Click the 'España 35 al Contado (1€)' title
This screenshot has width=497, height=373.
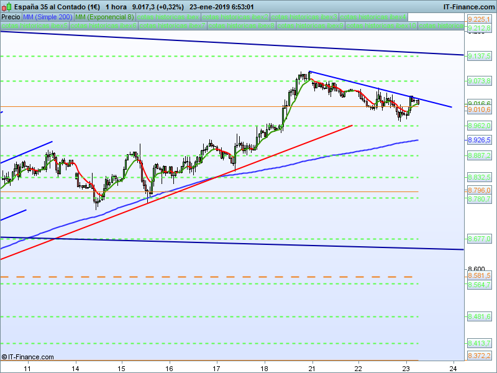click(57, 7)
